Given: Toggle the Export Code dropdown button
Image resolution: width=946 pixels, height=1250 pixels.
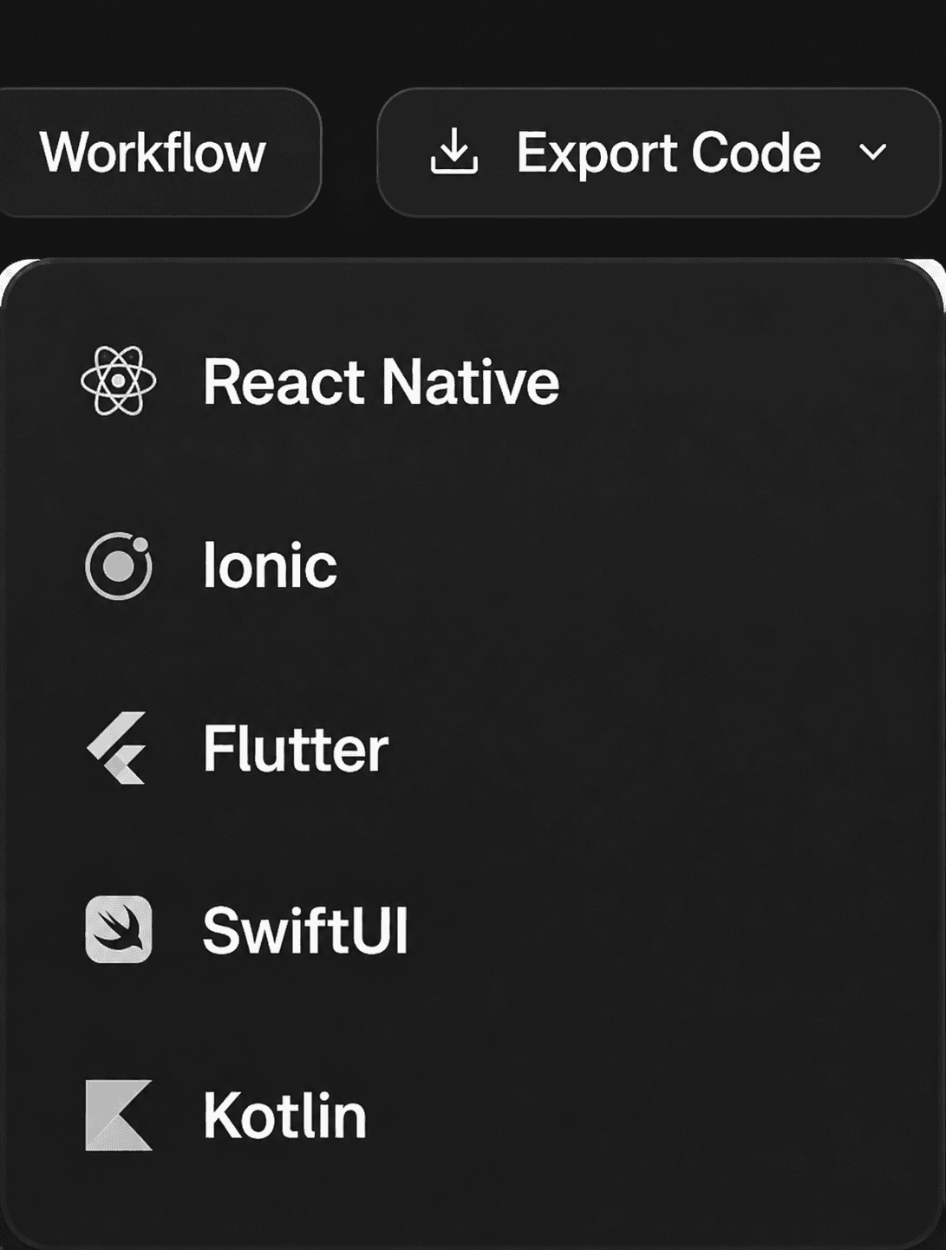Looking at the screenshot, I should 659,153.
